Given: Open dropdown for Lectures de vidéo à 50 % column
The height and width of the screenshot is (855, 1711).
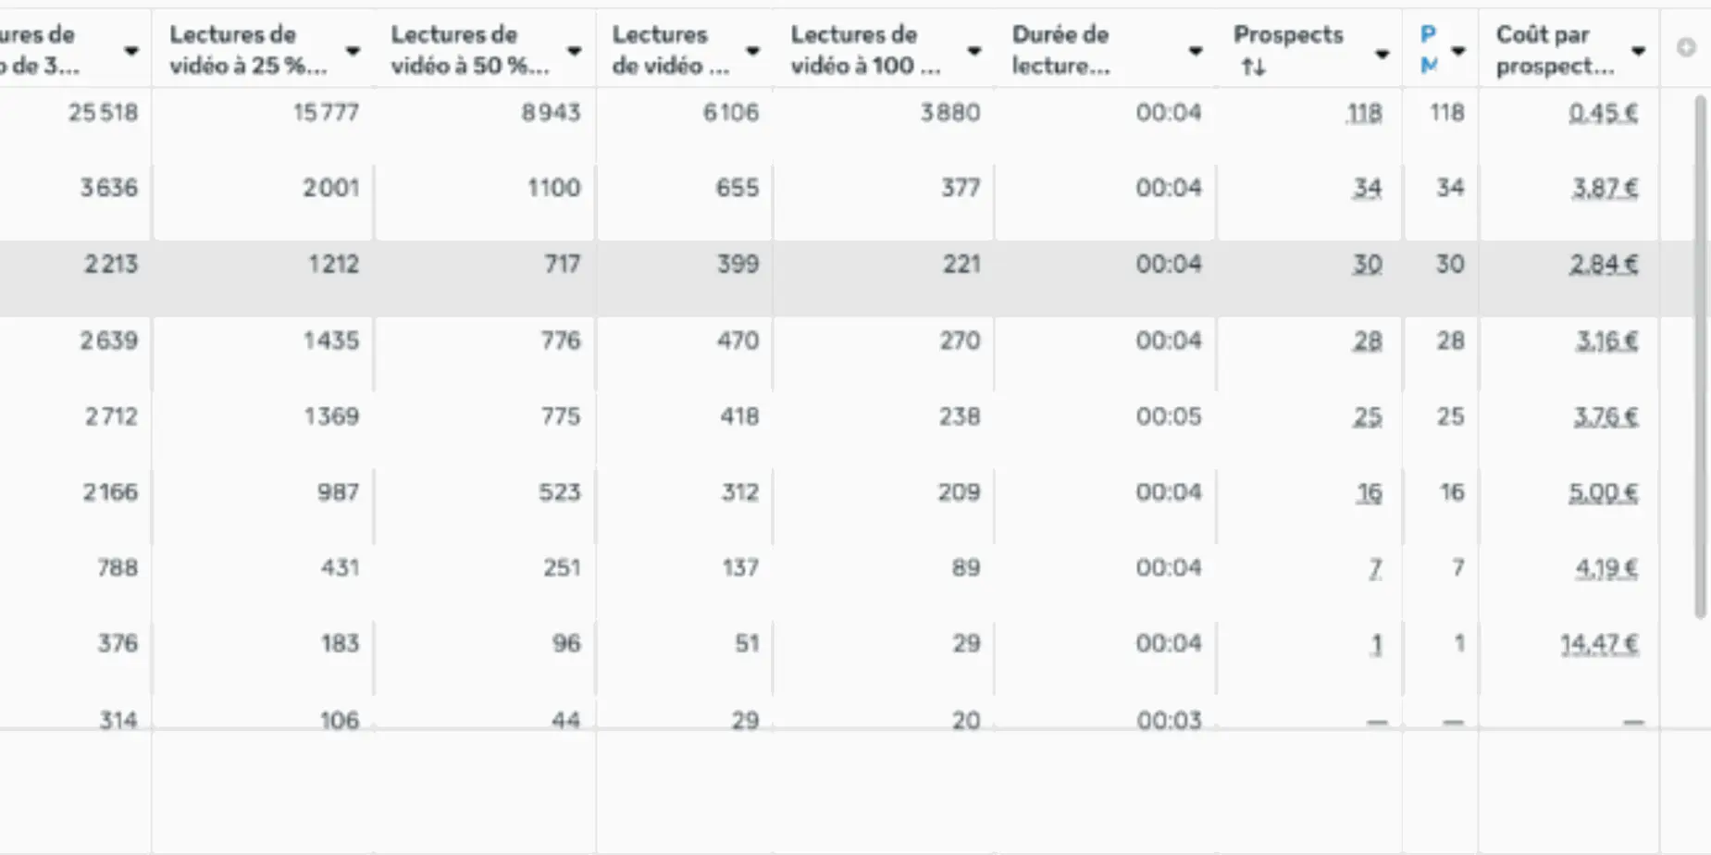Looking at the screenshot, I should point(575,51).
